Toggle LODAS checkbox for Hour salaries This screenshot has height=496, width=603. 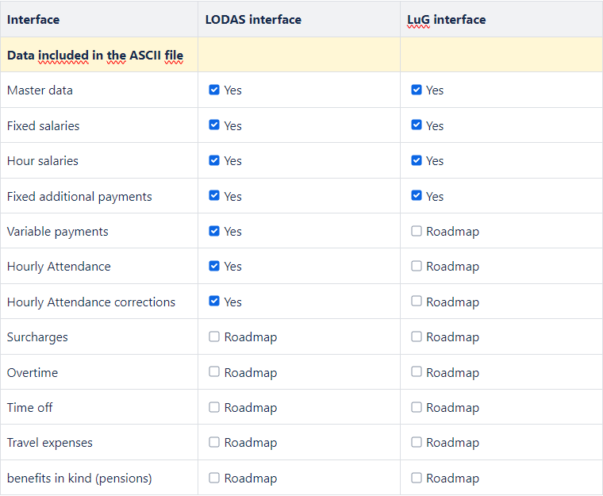(214, 160)
